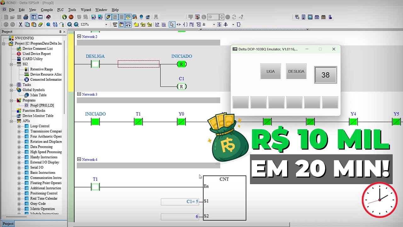Choose the arrow Selection tool
The image size is (403, 227).
(172, 24)
